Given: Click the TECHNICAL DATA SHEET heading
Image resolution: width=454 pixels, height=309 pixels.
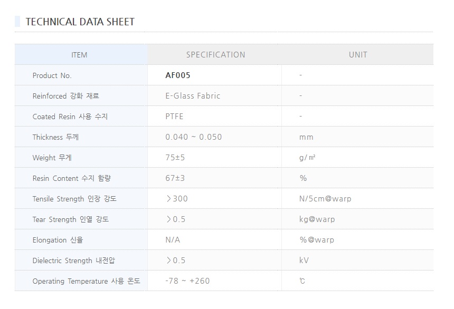Looking at the screenshot, I should point(80,22).
